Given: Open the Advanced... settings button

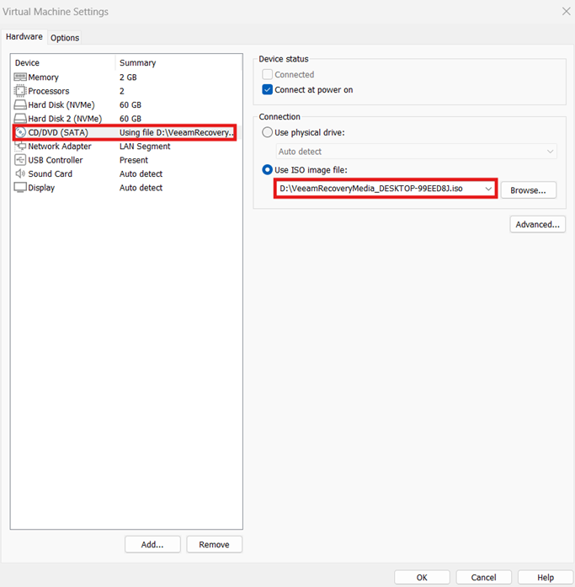Looking at the screenshot, I should pos(537,225).
